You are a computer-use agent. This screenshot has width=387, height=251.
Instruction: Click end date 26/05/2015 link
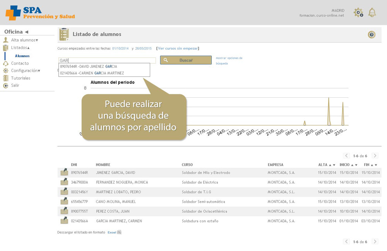pos(144,49)
